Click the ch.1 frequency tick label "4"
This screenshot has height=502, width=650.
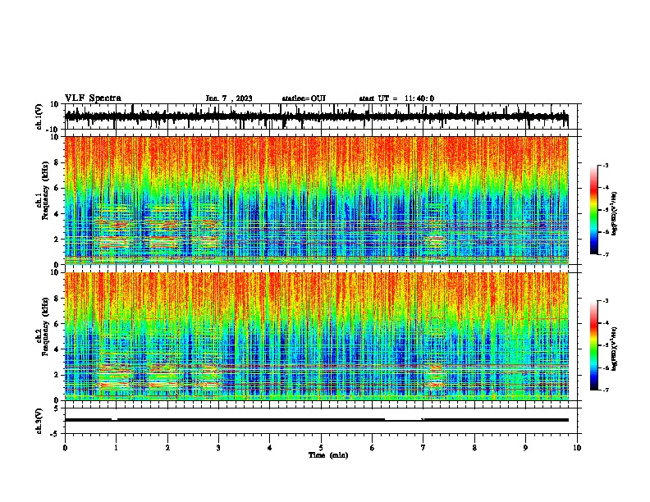(57, 214)
